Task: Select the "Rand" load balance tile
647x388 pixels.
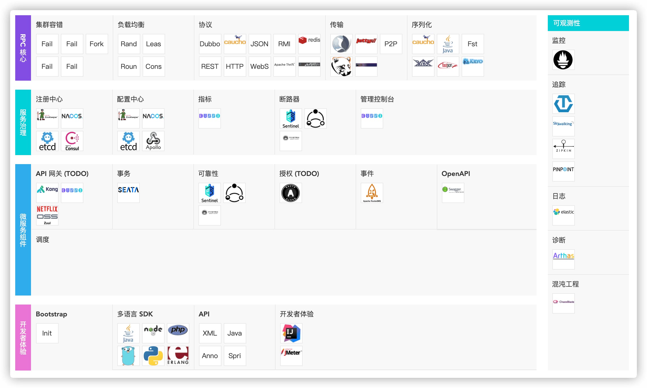Action: (x=129, y=44)
